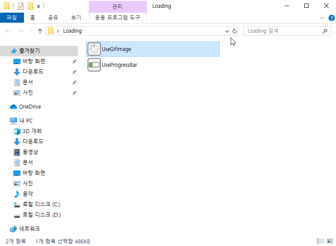Open 사진 under 내 PC
The width and height of the screenshot is (336, 246).
28,184
